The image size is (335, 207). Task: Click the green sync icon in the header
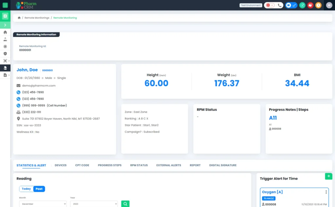tap(302, 5)
